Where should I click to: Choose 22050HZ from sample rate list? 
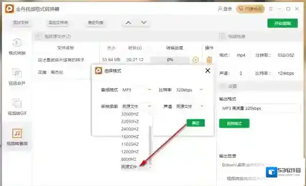[130, 122]
